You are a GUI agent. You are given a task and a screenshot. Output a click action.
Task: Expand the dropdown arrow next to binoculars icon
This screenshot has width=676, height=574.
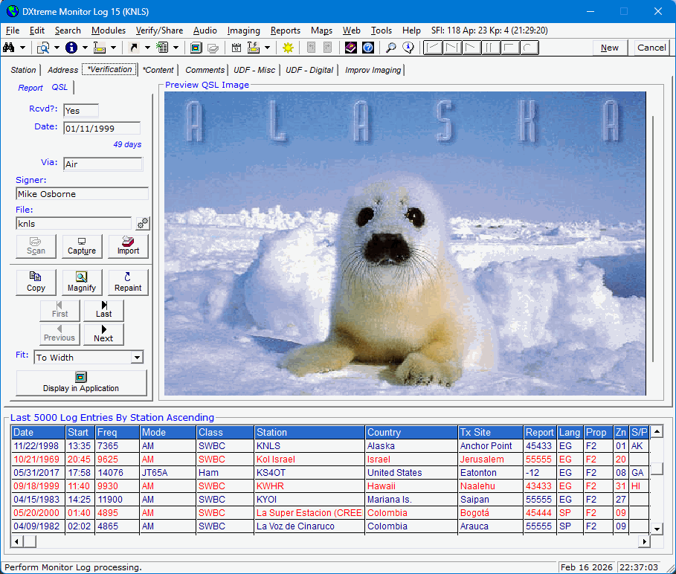point(23,48)
